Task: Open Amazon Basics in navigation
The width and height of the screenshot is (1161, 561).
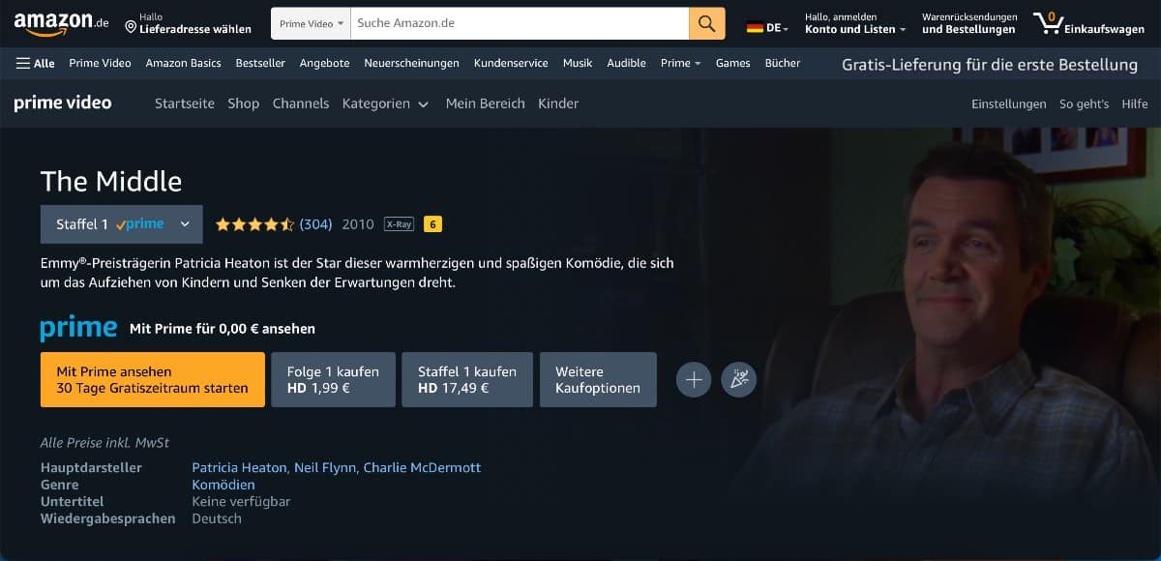Action: 183,63
